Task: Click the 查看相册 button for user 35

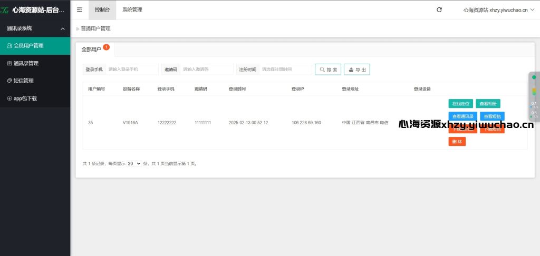Action: pos(488,104)
